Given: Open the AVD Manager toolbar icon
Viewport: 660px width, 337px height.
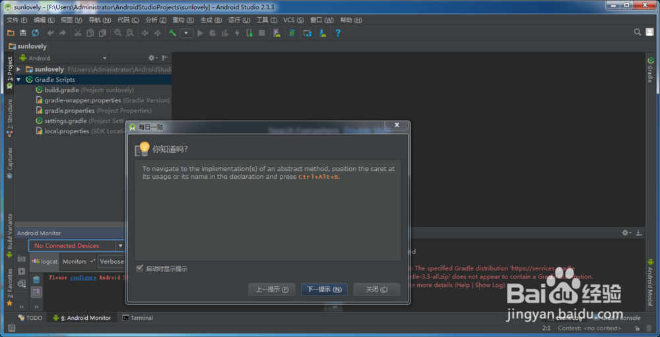Looking at the screenshot, I should click(277, 33).
